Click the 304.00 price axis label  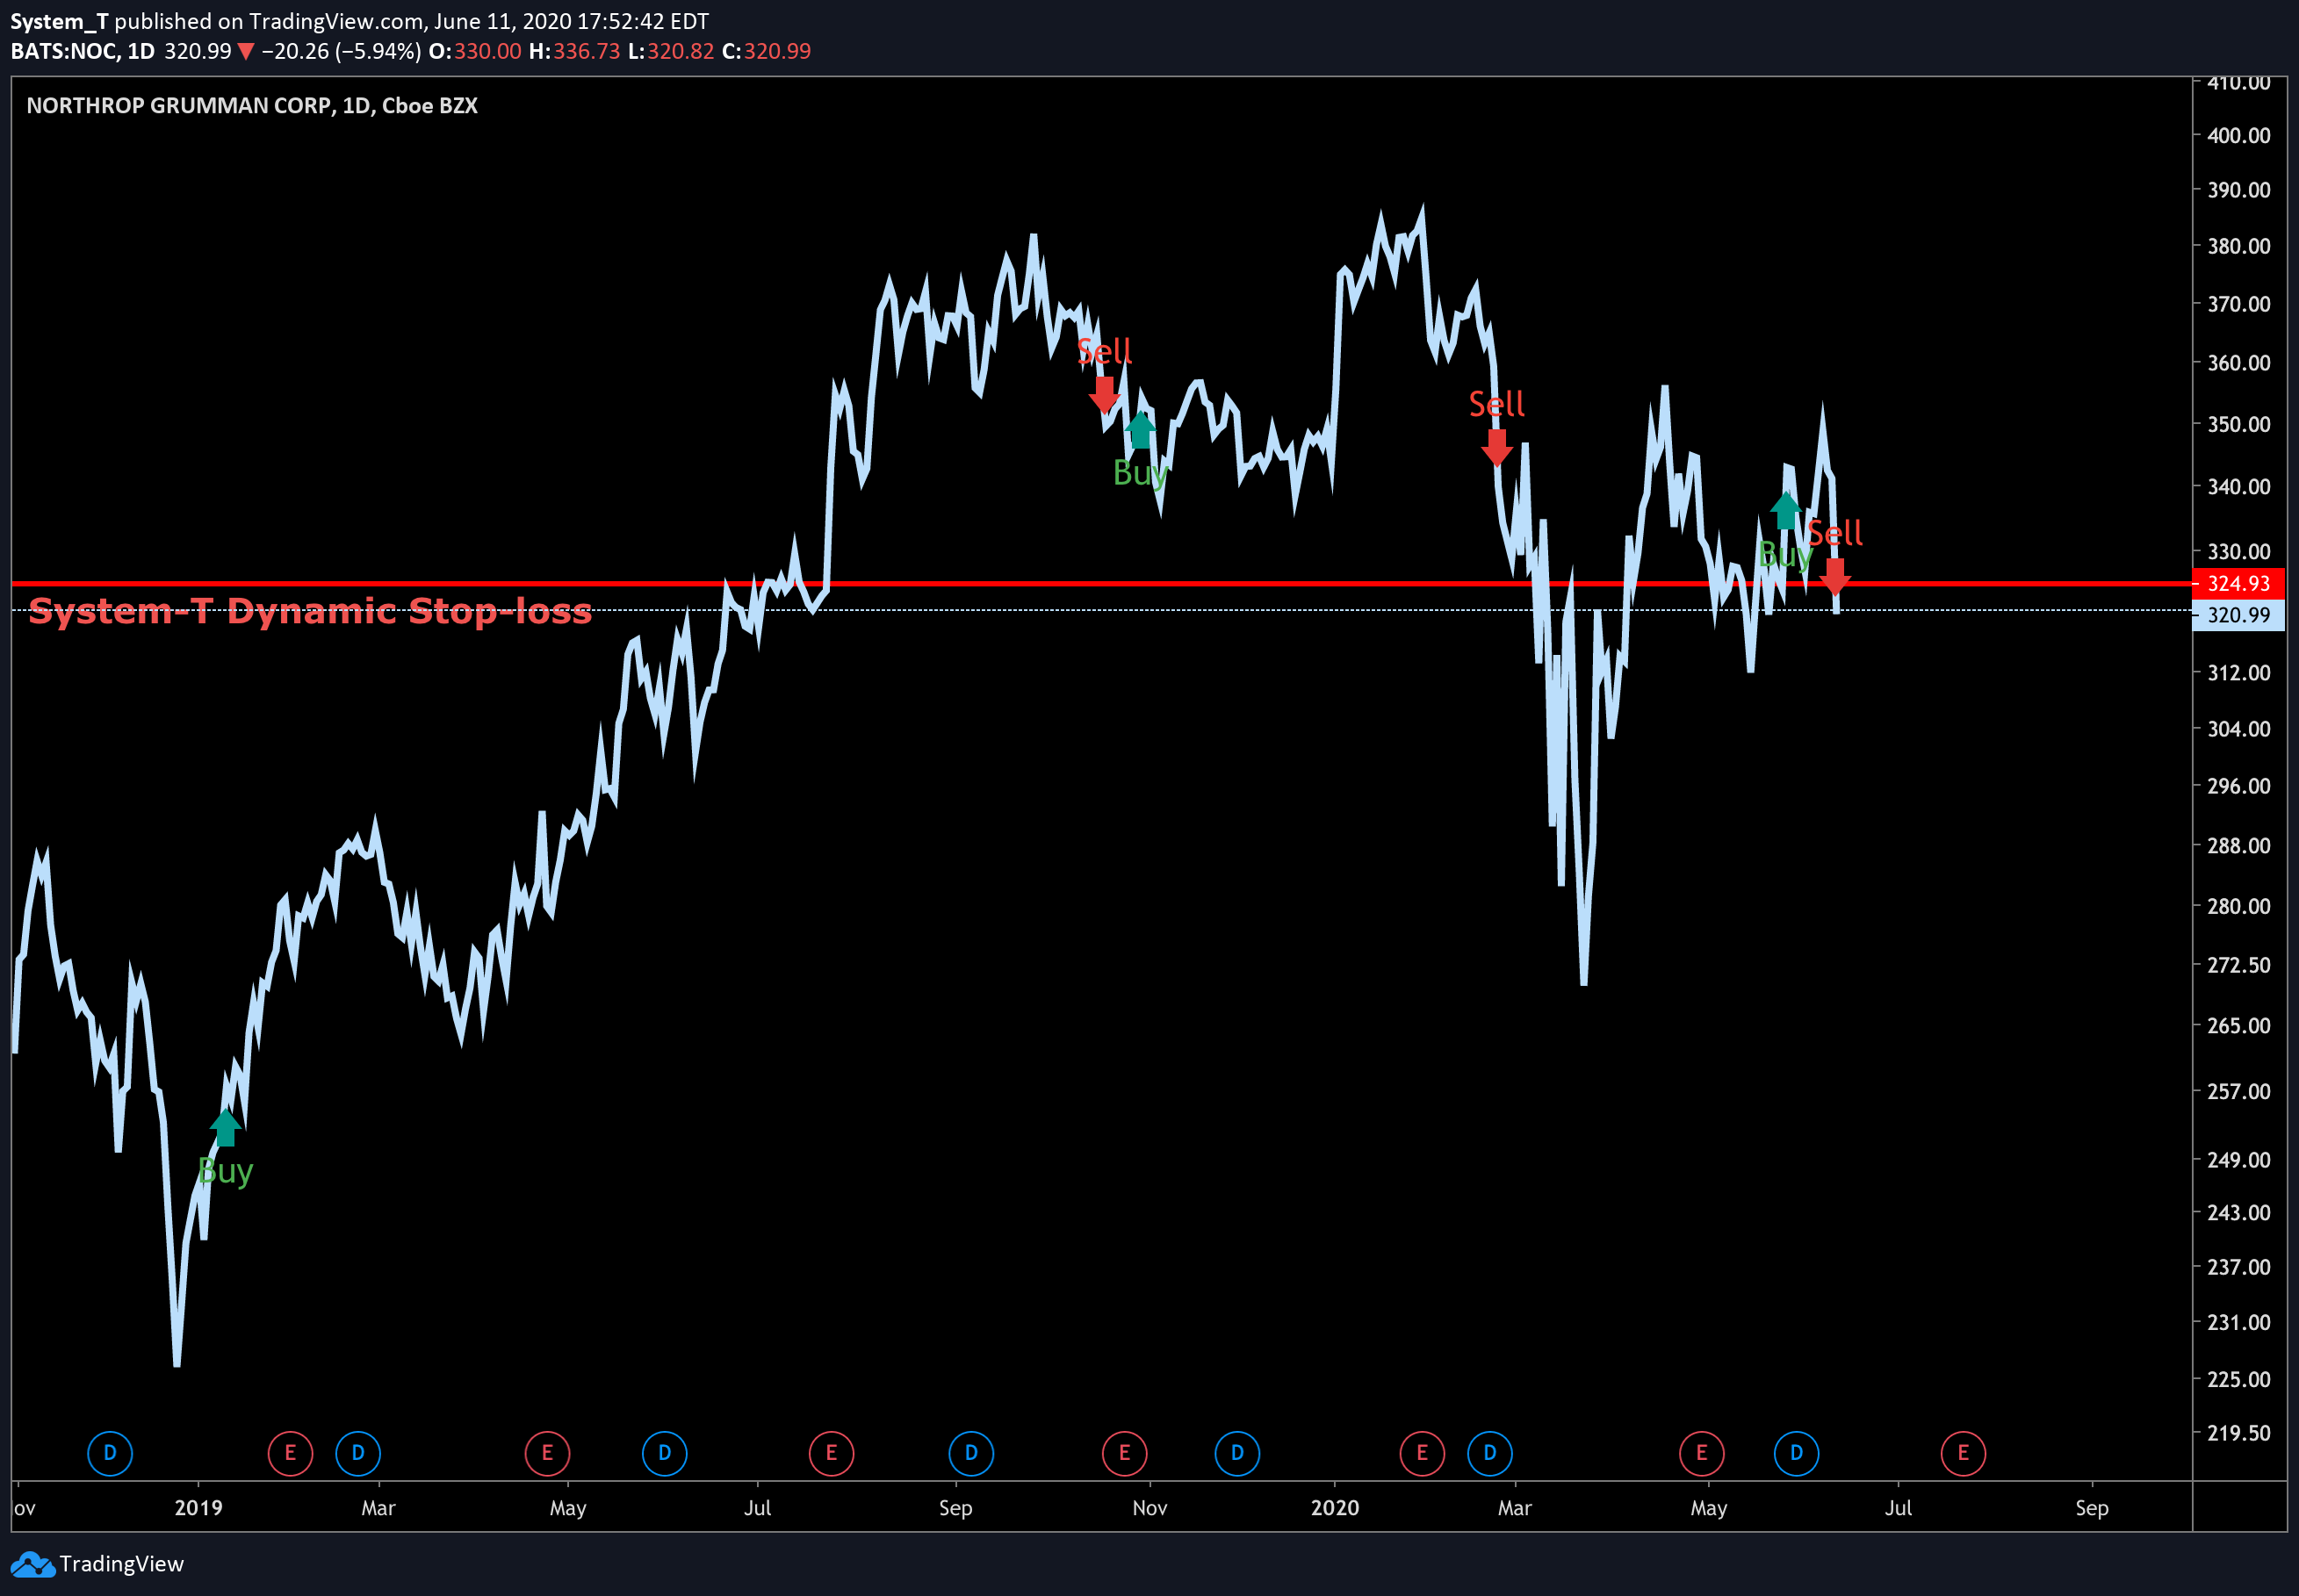coord(2239,729)
